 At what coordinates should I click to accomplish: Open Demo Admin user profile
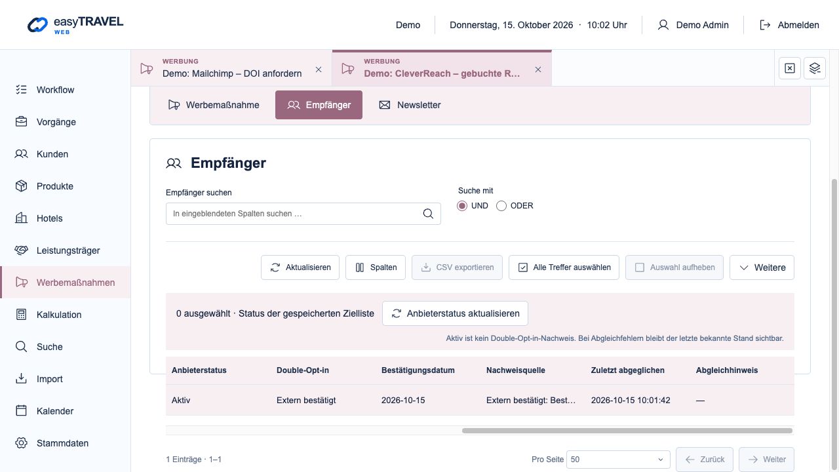click(693, 25)
